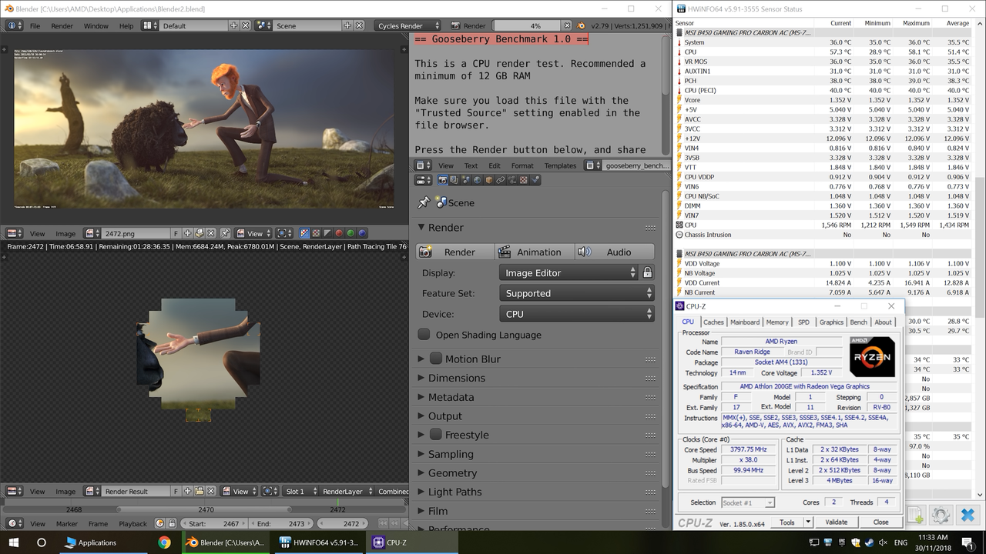The width and height of the screenshot is (986, 554).
Task: Toggle the lock icon next to Image Editor display
Action: click(648, 272)
